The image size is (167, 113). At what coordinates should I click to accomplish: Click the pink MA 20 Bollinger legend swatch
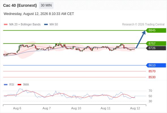pos(6,25)
